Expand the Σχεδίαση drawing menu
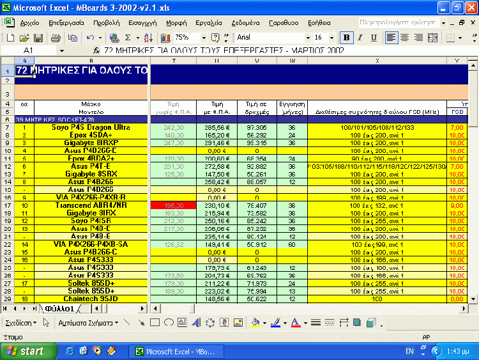The height and width of the screenshot is (360, 479). pos(21,323)
